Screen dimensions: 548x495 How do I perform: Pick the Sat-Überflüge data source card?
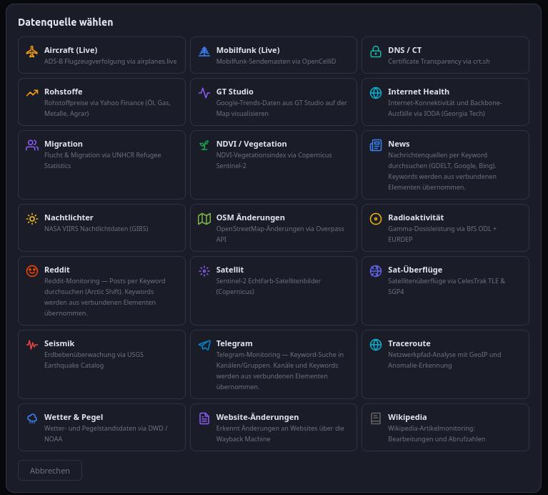[x=445, y=290]
